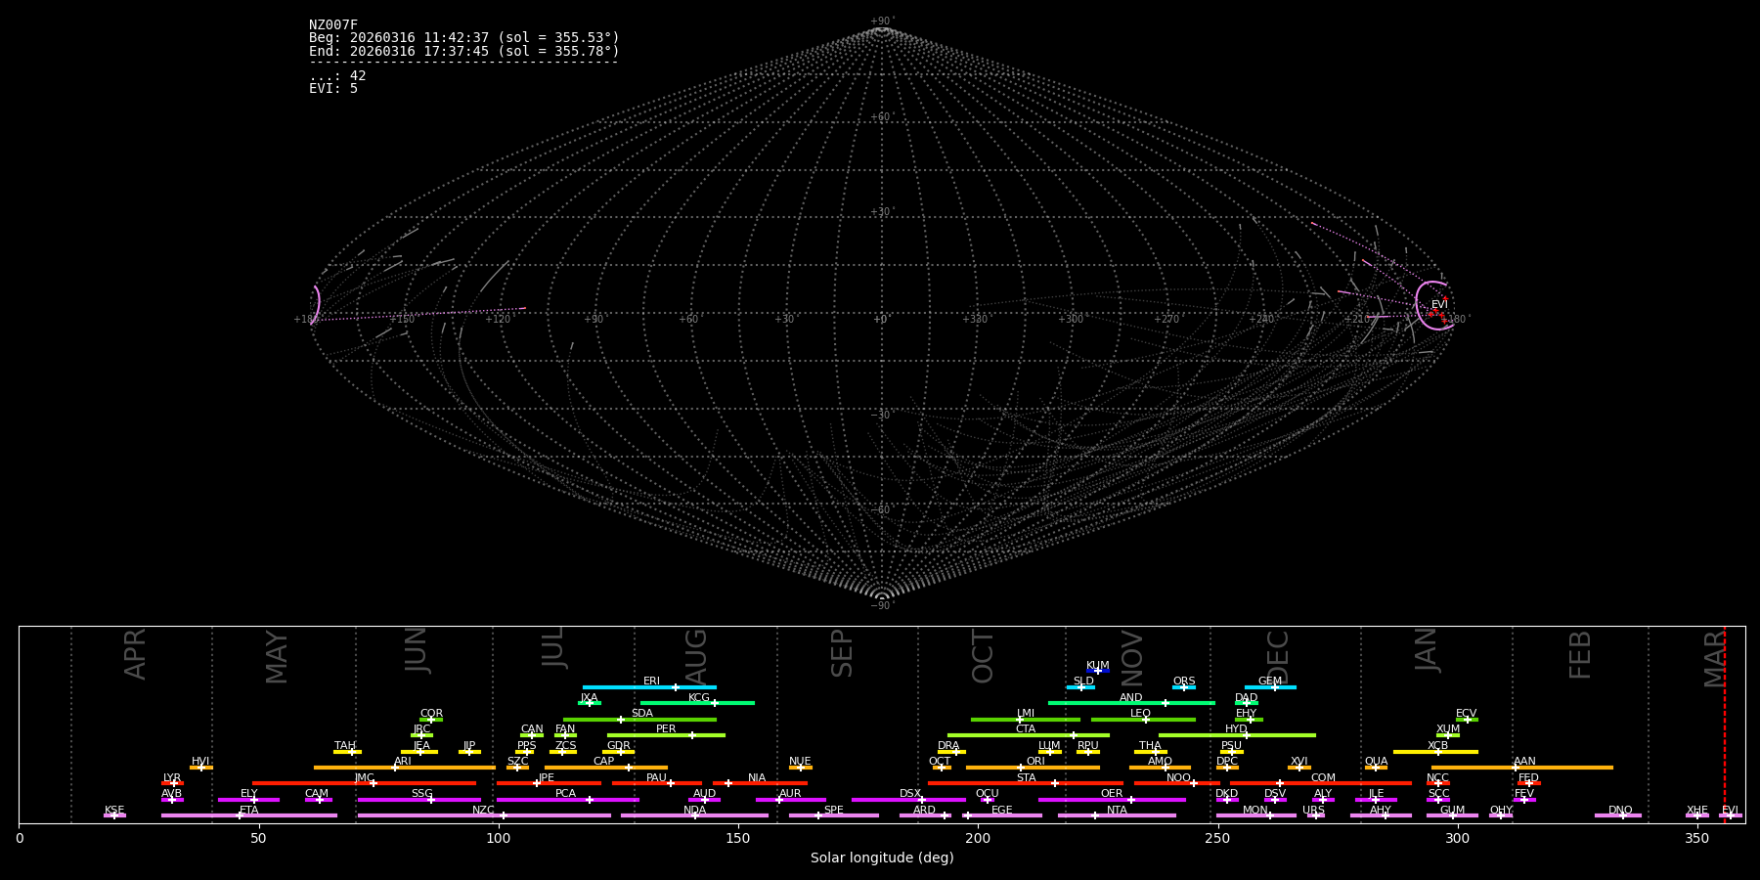
Task: Click the 250 tick on longitude axis
Action: (1217, 838)
